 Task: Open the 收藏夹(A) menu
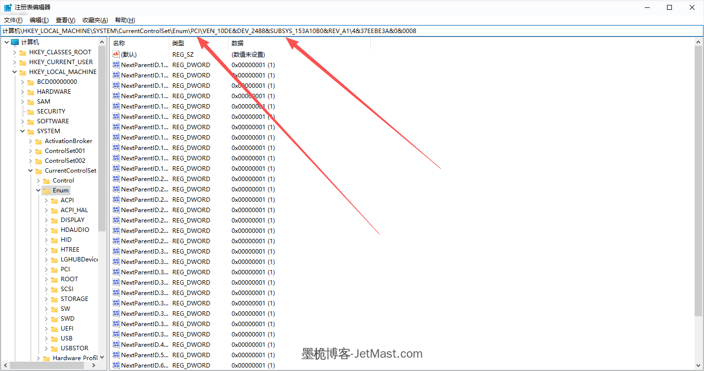coord(95,20)
